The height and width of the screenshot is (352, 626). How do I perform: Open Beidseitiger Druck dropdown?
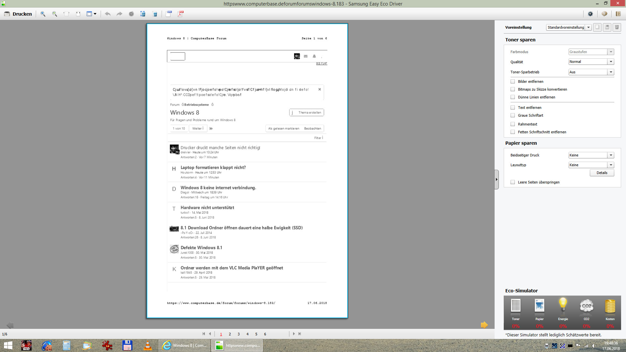[611, 155]
